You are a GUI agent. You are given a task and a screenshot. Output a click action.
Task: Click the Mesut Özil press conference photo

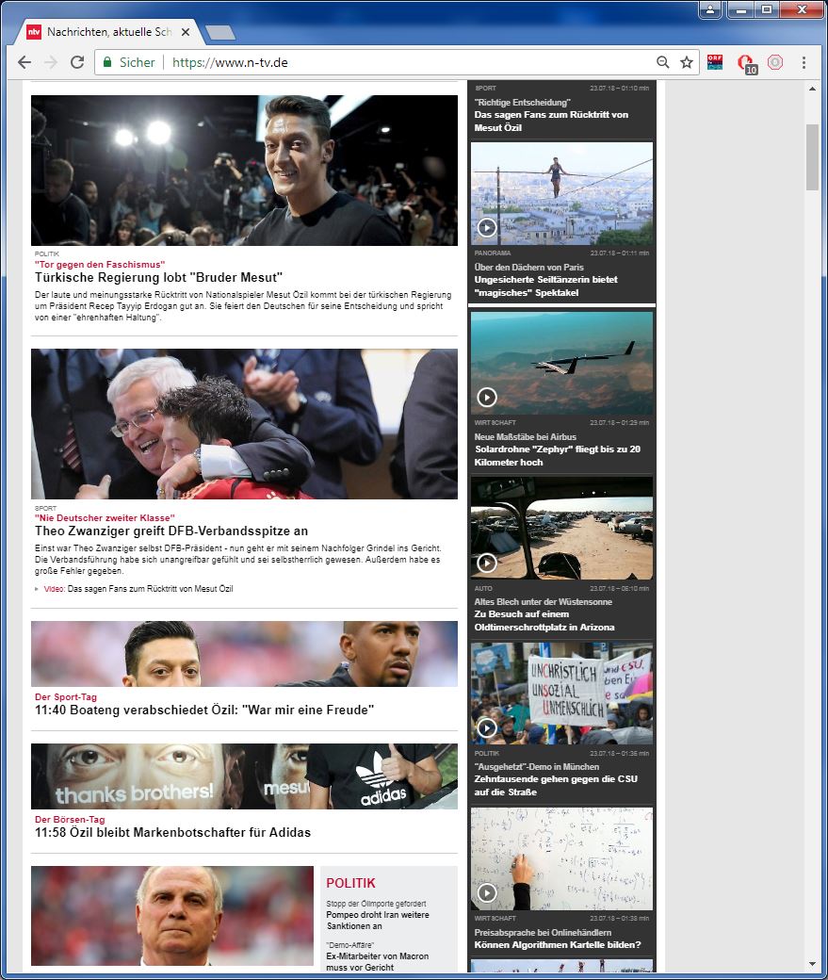pos(244,170)
